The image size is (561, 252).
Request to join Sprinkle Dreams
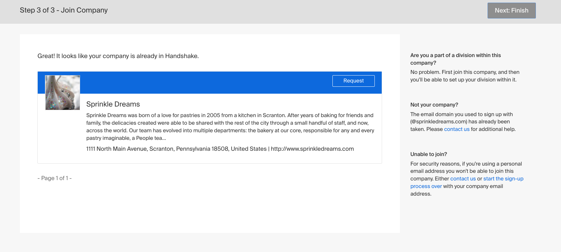[x=353, y=81]
